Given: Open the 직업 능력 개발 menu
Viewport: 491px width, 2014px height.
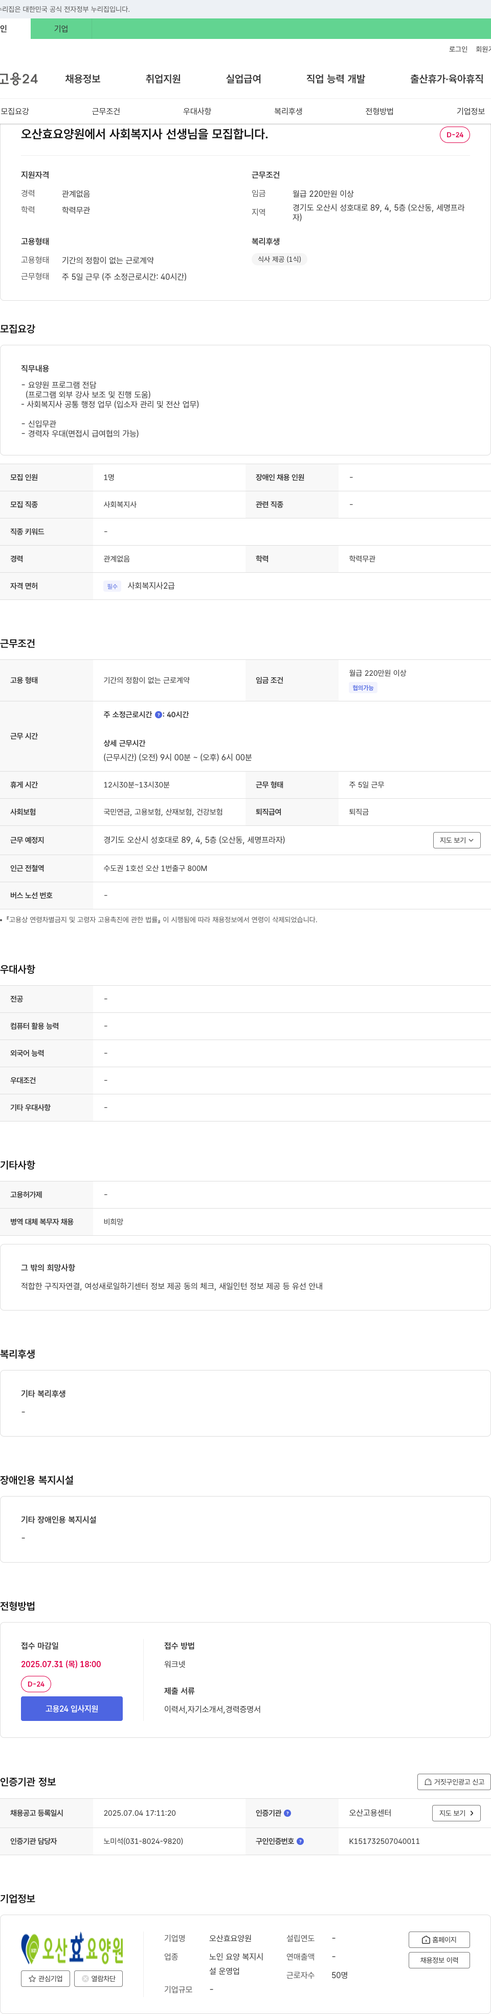Looking at the screenshot, I should click(x=336, y=79).
